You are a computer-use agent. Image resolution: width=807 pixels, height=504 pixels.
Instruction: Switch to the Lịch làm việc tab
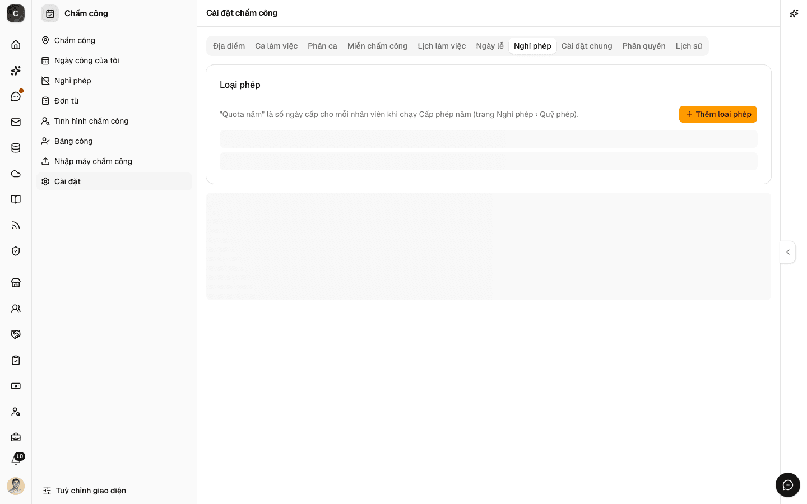point(442,46)
